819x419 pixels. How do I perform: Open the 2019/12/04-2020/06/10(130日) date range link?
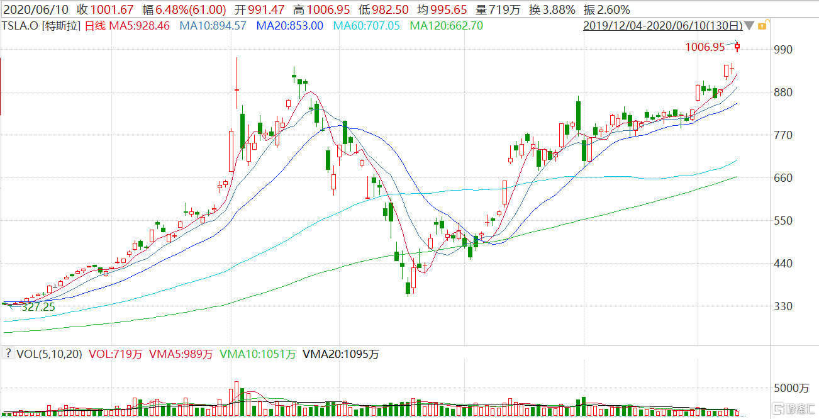(662, 26)
